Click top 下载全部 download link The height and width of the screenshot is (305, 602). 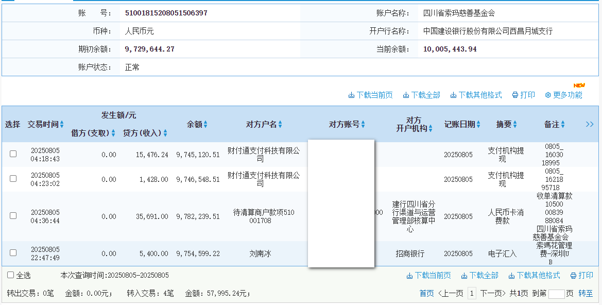[x=421, y=95]
